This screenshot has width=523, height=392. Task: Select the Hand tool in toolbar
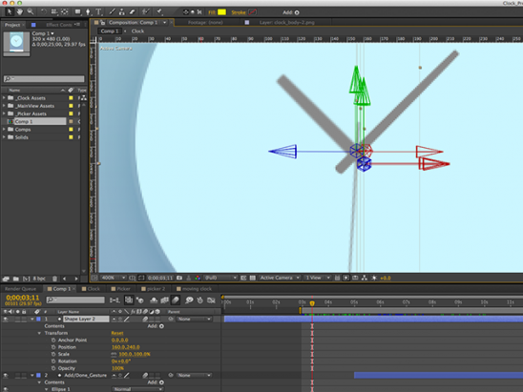[x=20, y=12]
